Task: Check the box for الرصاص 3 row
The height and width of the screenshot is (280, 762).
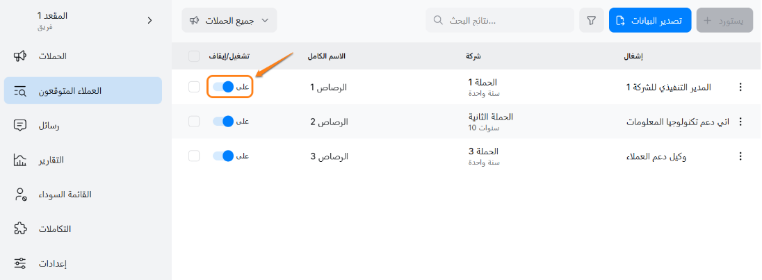Action: [x=194, y=156]
